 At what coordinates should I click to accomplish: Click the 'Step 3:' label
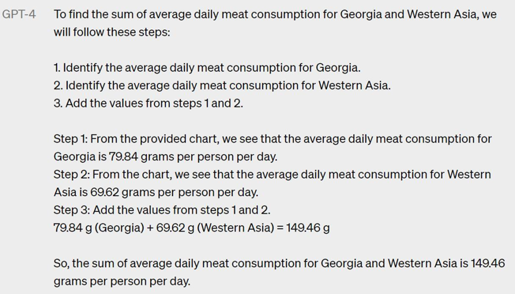point(71,210)
